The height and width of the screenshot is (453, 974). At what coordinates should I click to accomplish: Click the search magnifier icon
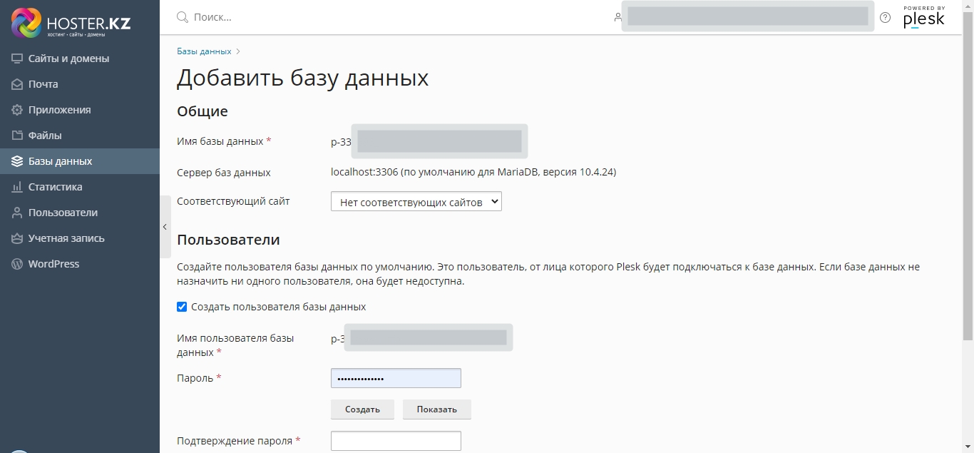point(183,17)
